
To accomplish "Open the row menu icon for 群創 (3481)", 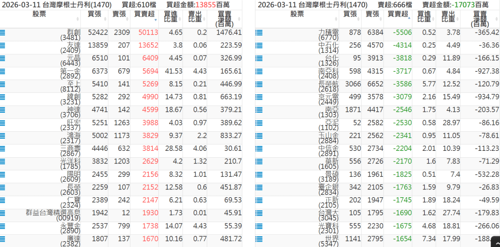I will coord(3,33).
